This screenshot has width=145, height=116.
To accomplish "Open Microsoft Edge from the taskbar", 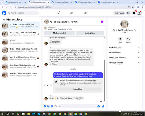I will point(34,114).
